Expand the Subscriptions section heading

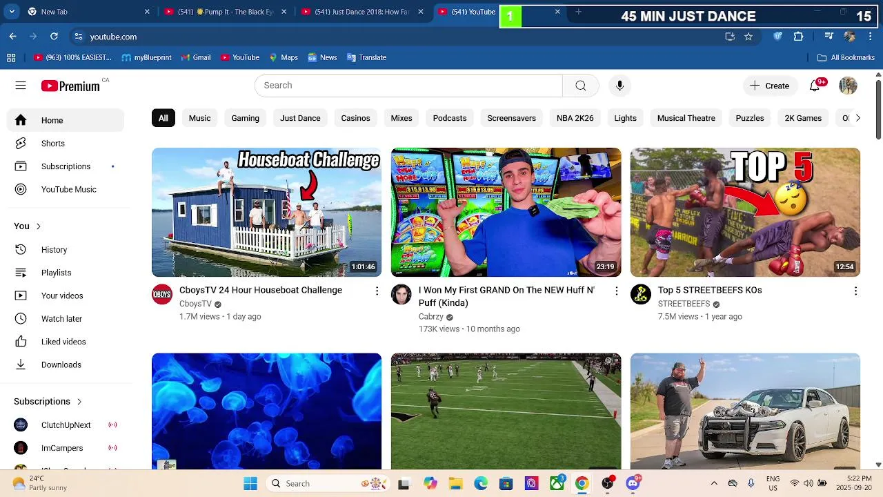tap(48, 401)
